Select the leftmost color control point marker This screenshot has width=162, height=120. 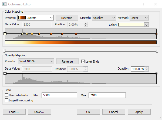[5, 34]
